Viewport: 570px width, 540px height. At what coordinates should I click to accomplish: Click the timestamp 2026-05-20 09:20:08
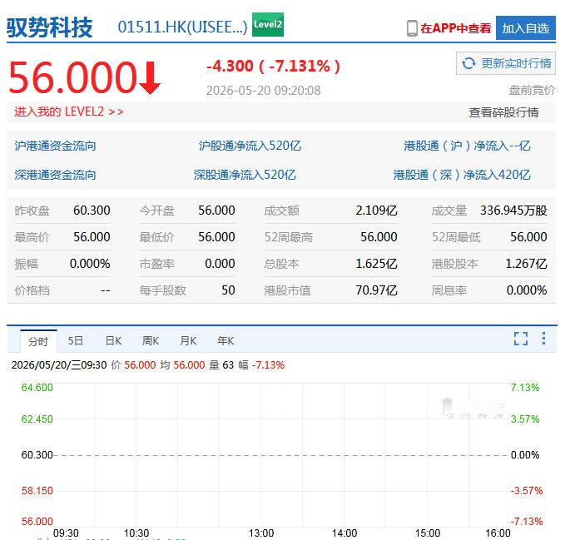(x=263, y=91)
